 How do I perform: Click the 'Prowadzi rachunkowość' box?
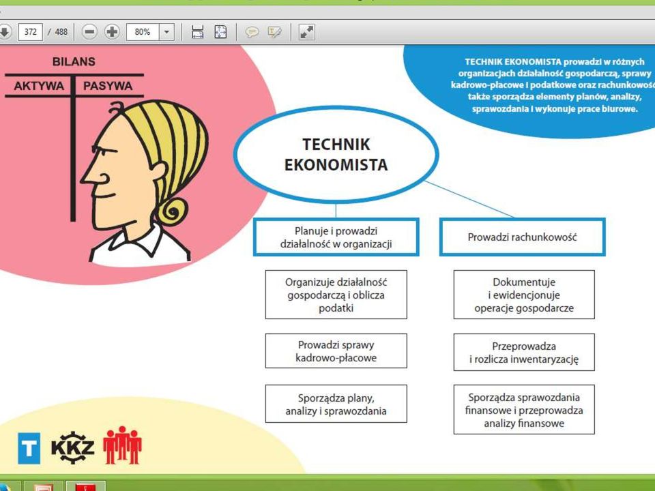[x=522, y=237]
